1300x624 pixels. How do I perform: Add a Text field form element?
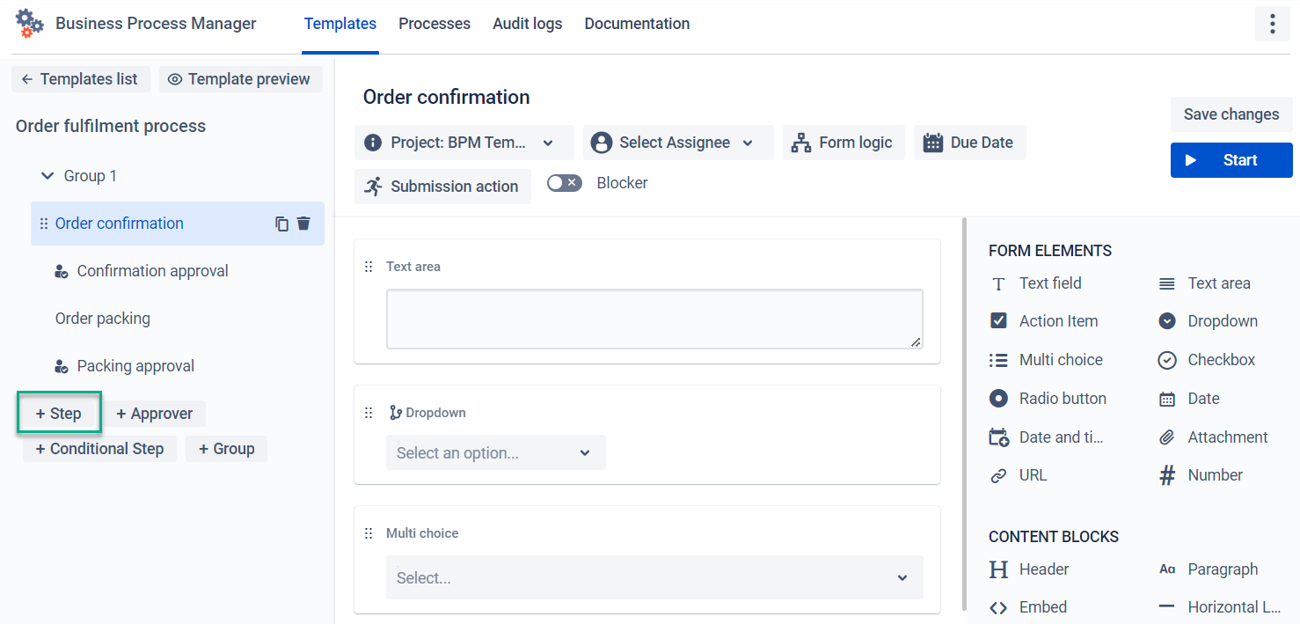click(1049, 283)
